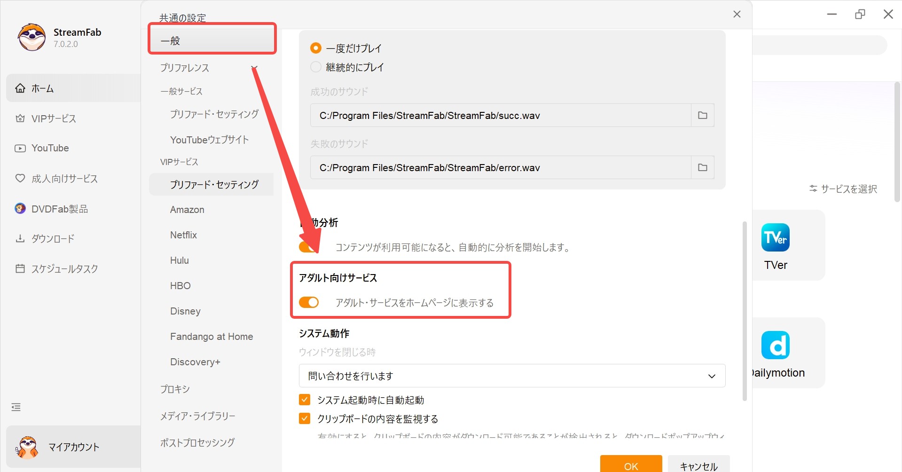Click the calendar icon for スケジュールタスク
Screen dimensions: 902x472
[x=20, y=268]
